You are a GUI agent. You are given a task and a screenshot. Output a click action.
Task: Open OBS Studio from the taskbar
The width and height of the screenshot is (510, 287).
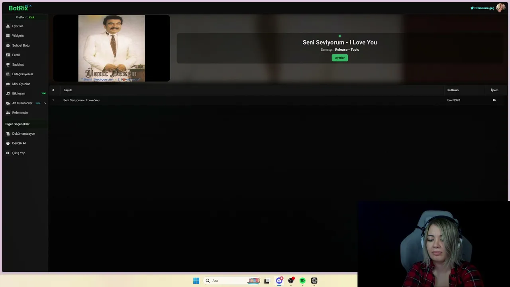point(291,281)
